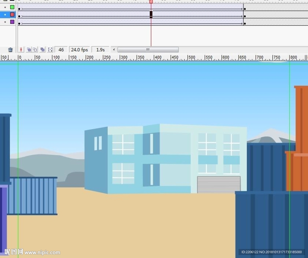Click the current frame field showing 46
308x258 pixels.
(x=61, y=50)
